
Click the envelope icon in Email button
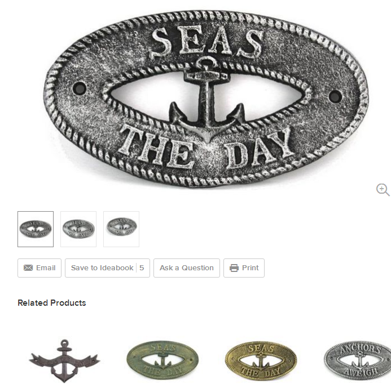tap(28, 268)
